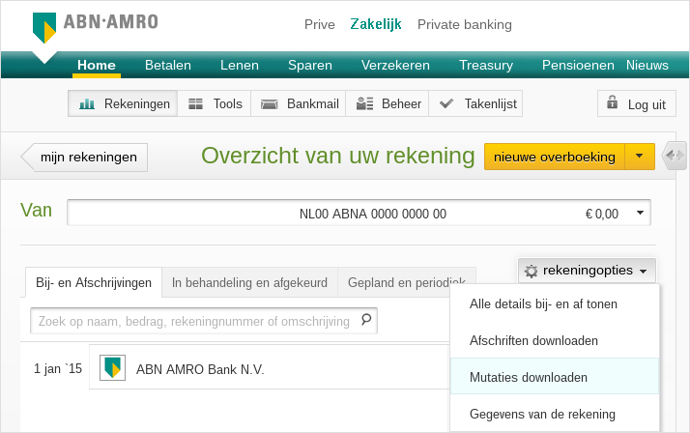Open the Sparen navigation item
This screenshot has width=690, height=433.
click(310, 65)
